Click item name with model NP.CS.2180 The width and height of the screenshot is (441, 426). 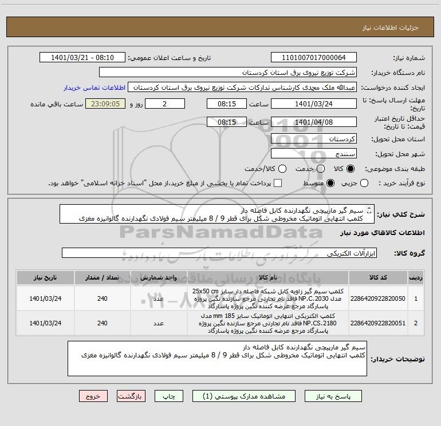coord(268,323)
